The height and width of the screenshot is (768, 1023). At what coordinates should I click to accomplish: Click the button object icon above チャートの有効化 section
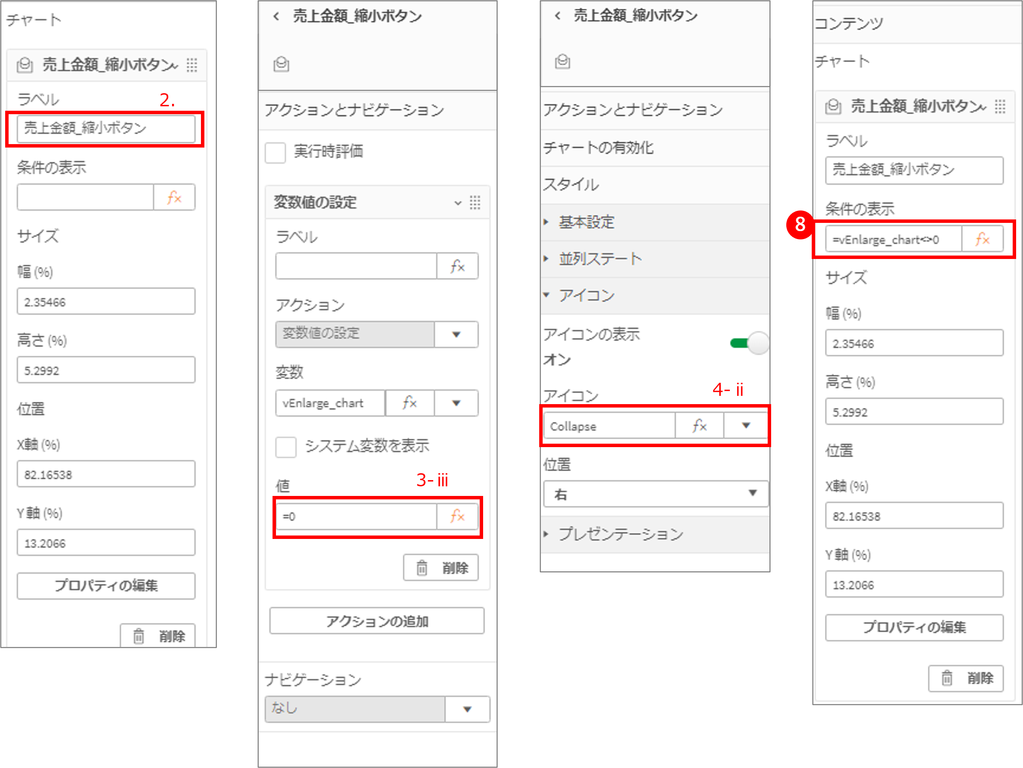pyautogui.click(x=562, y=61)
